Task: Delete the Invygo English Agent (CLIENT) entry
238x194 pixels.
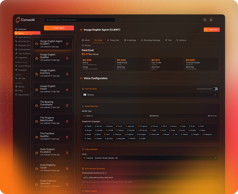Action: coord(67,44)
